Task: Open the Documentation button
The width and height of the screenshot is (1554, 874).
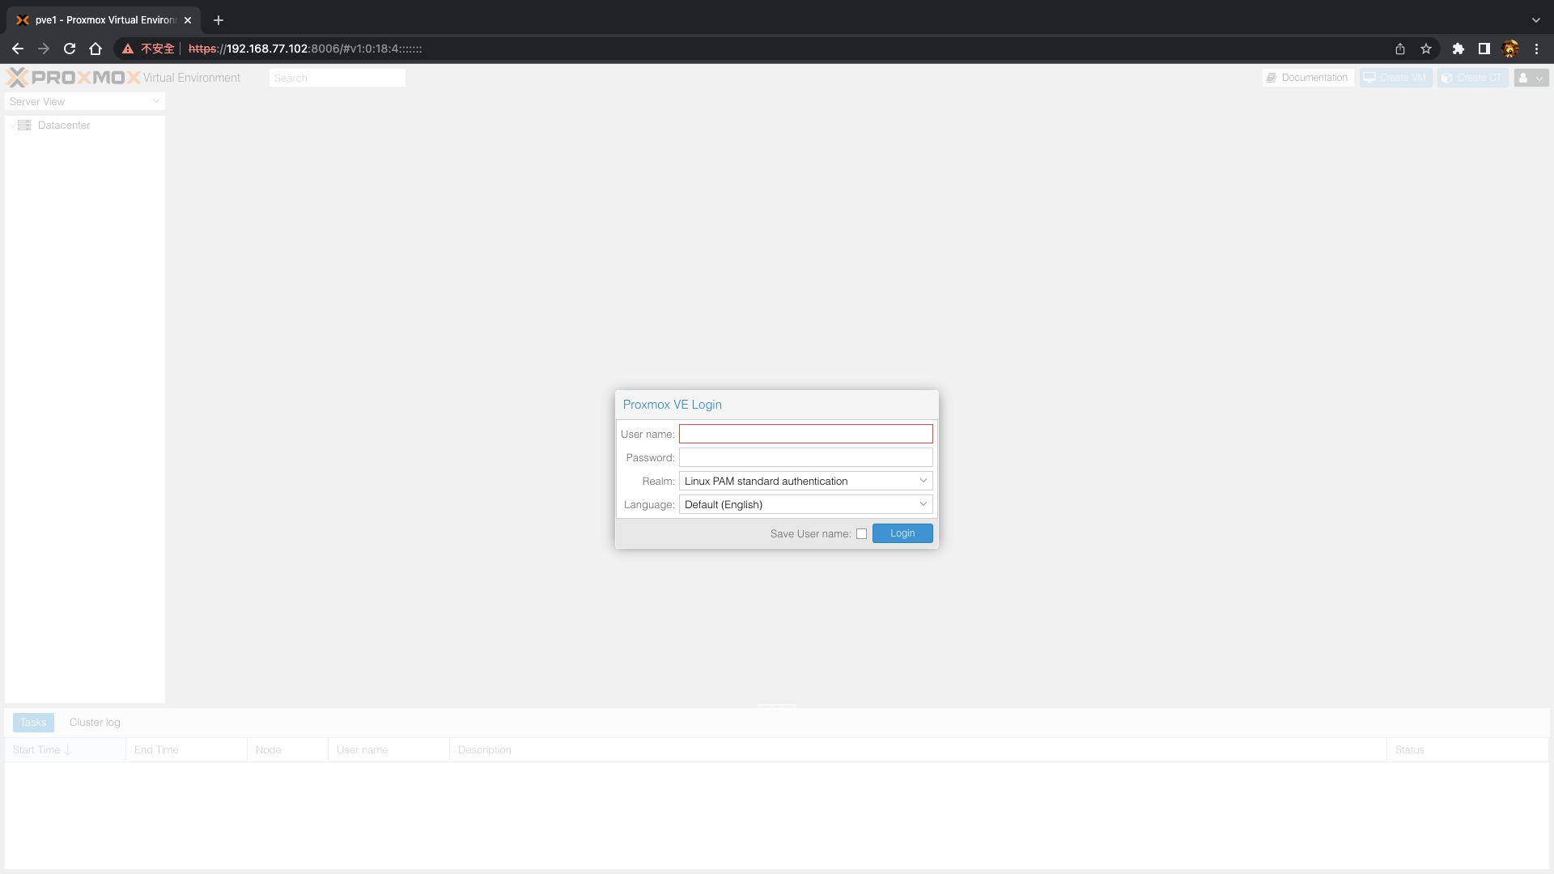Action: (x=1308, y=78)
